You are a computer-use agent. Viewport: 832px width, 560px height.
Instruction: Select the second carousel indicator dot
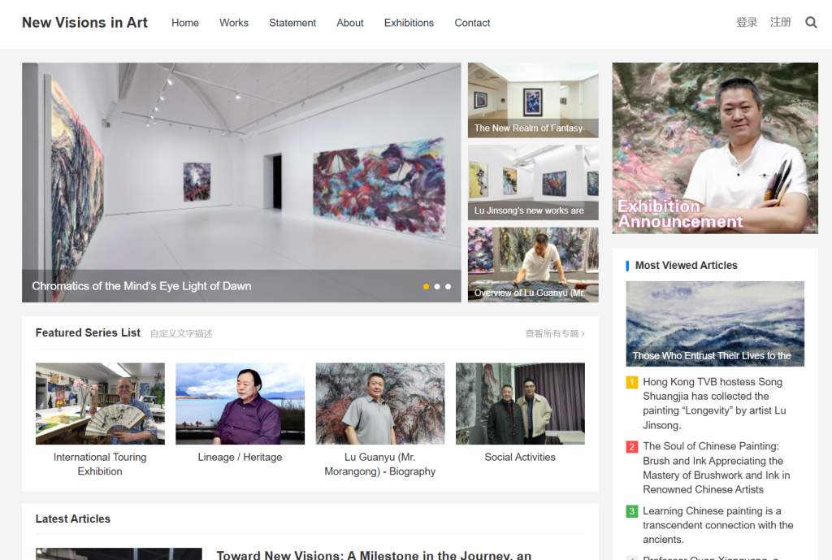(x=436, y=286)
